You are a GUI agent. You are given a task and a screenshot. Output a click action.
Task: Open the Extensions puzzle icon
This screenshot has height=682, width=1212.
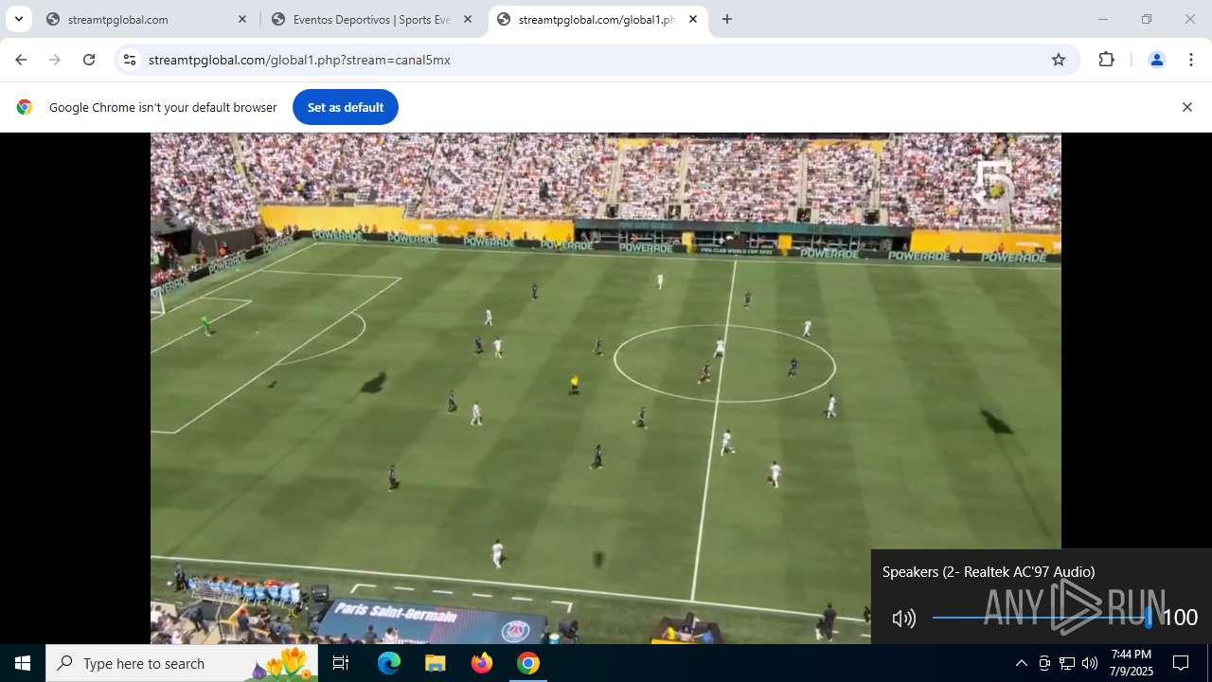point(1106,60)
